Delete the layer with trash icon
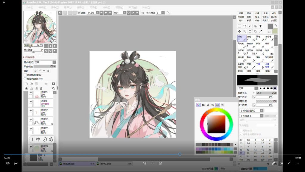Screen dimensions: 305x172 click(x=41, y=88)
